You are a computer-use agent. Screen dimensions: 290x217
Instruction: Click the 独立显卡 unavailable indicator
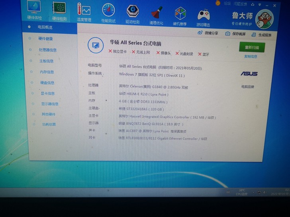click(118, 51)
